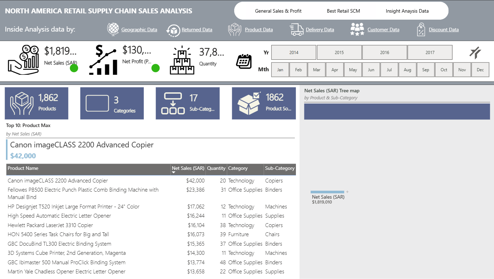Toggle the 2015 year slicer
Screen dimensions: 494x279
pyautogui.click(x=339, y=52)
